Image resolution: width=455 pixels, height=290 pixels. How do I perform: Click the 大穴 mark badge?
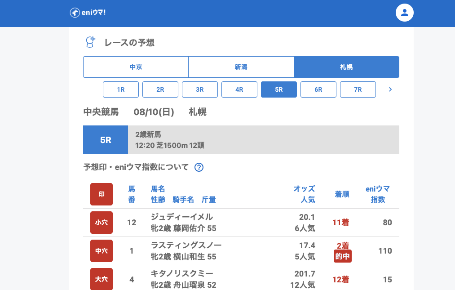pyautogui.click(x=102, y=279)
